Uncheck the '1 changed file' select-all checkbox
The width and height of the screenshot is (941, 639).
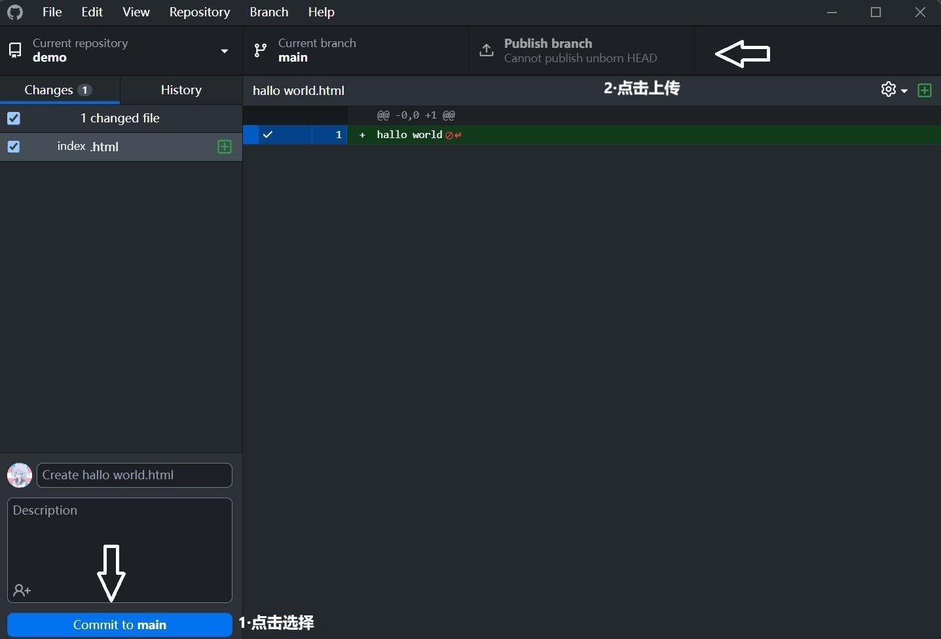click(14, 119)
